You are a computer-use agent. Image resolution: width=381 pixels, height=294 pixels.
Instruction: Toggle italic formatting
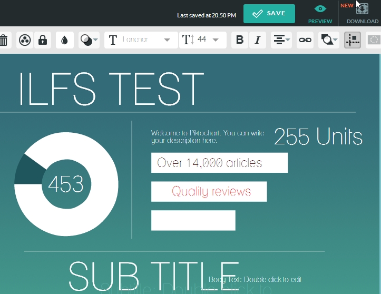258,40
